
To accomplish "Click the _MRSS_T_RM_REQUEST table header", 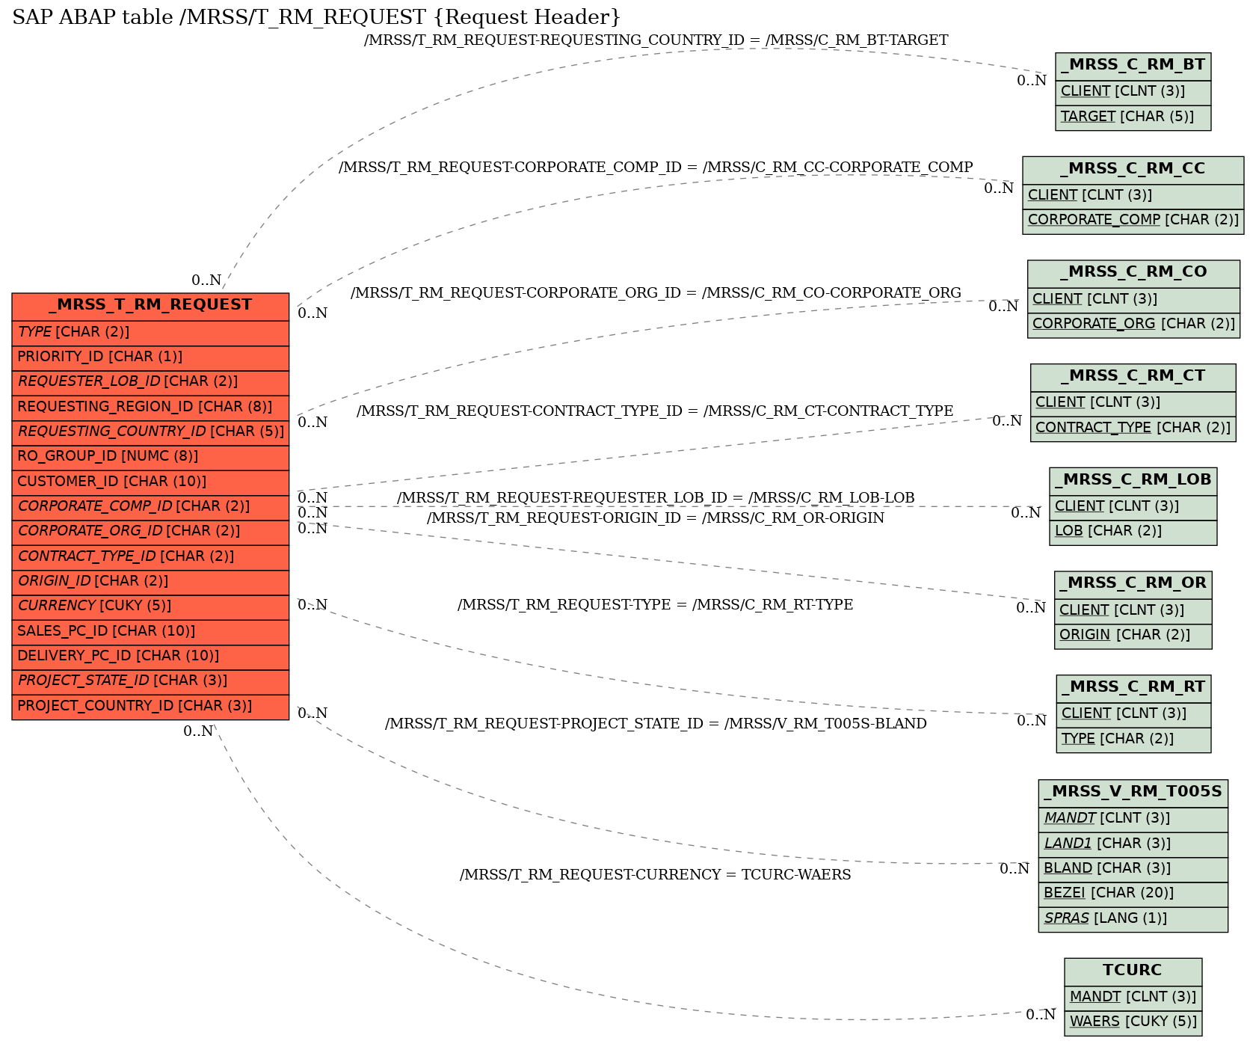I will coord(150,306).
